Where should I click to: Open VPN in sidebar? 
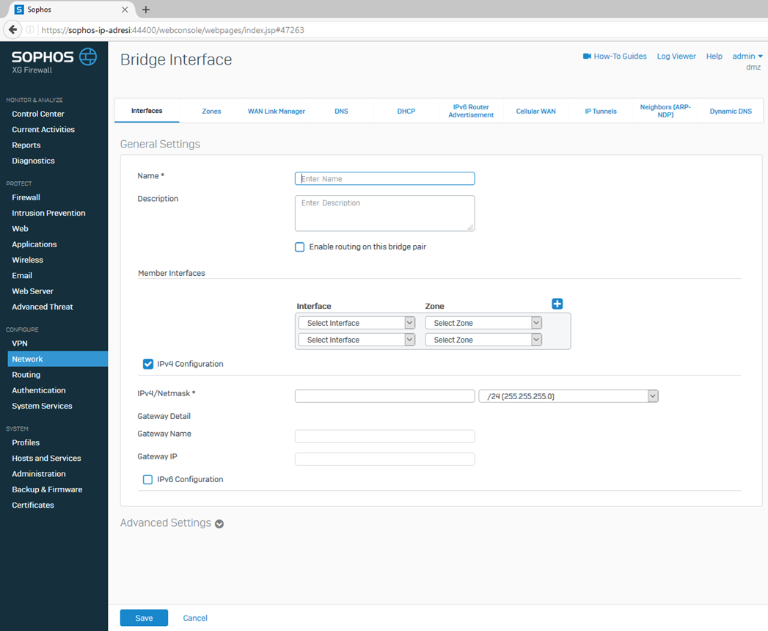pyautogui.click(x=20, y=343)
